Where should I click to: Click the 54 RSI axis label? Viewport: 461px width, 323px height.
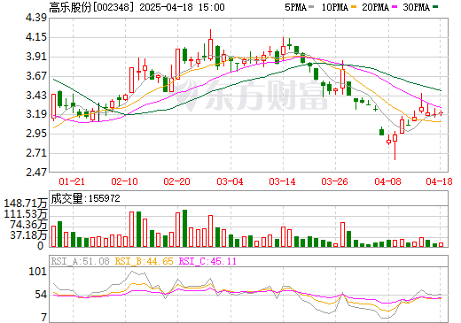pyautogui.click(x=41, y=295)
